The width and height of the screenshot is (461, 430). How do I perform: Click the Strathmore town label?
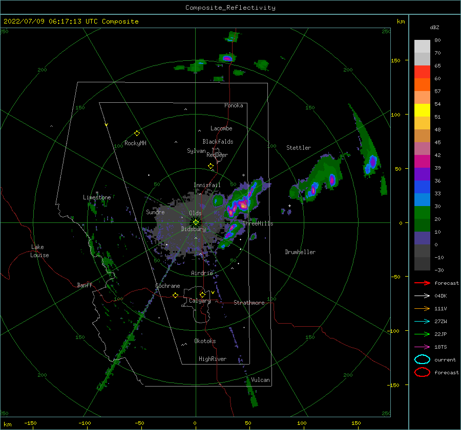249,303
